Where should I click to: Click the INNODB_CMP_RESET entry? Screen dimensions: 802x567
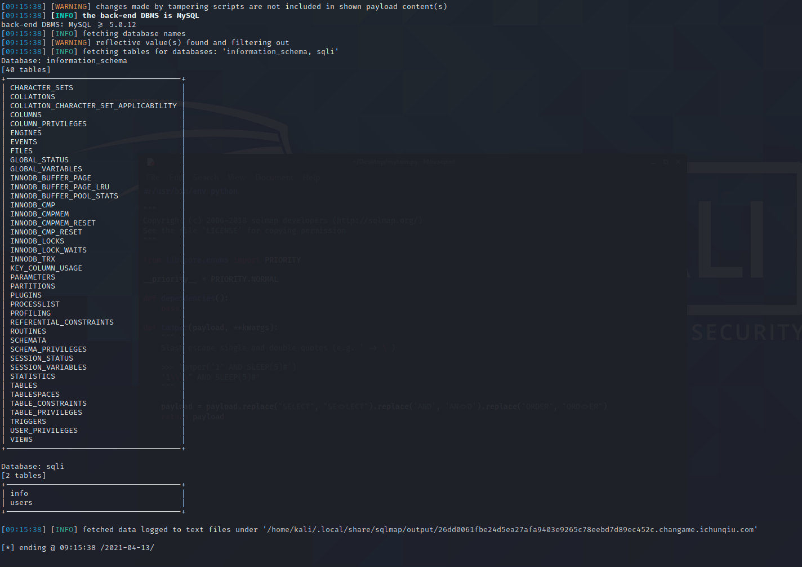[x=46, y=232]
